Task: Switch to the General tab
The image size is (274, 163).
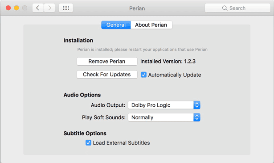Action: (x=116, y=25)
